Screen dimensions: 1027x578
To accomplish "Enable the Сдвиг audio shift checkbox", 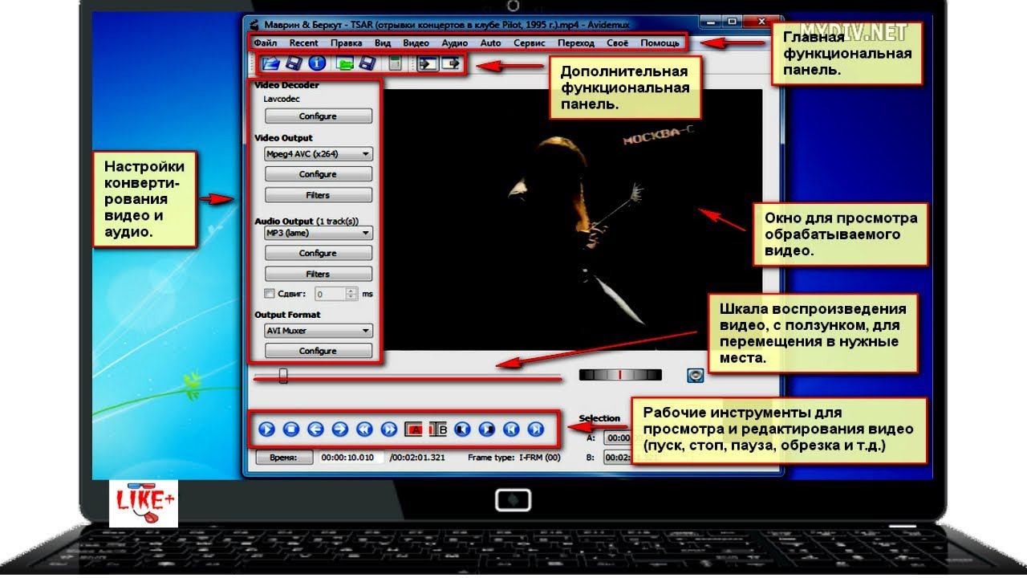I will point(270,294).
